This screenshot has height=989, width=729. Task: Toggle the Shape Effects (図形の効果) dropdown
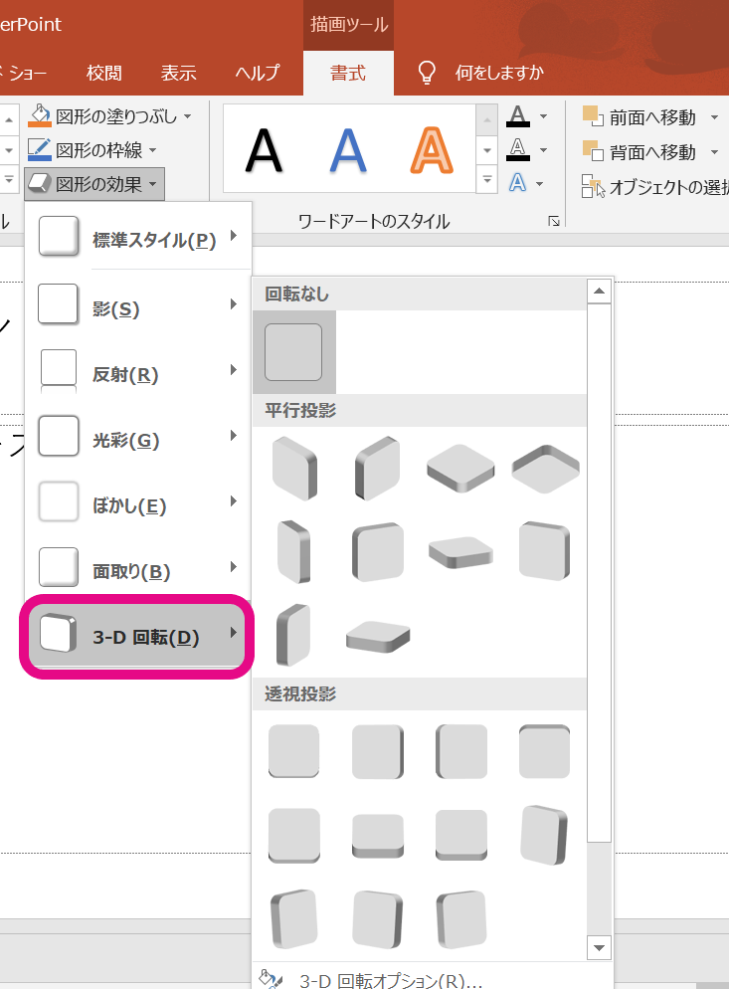click(94, 183)
